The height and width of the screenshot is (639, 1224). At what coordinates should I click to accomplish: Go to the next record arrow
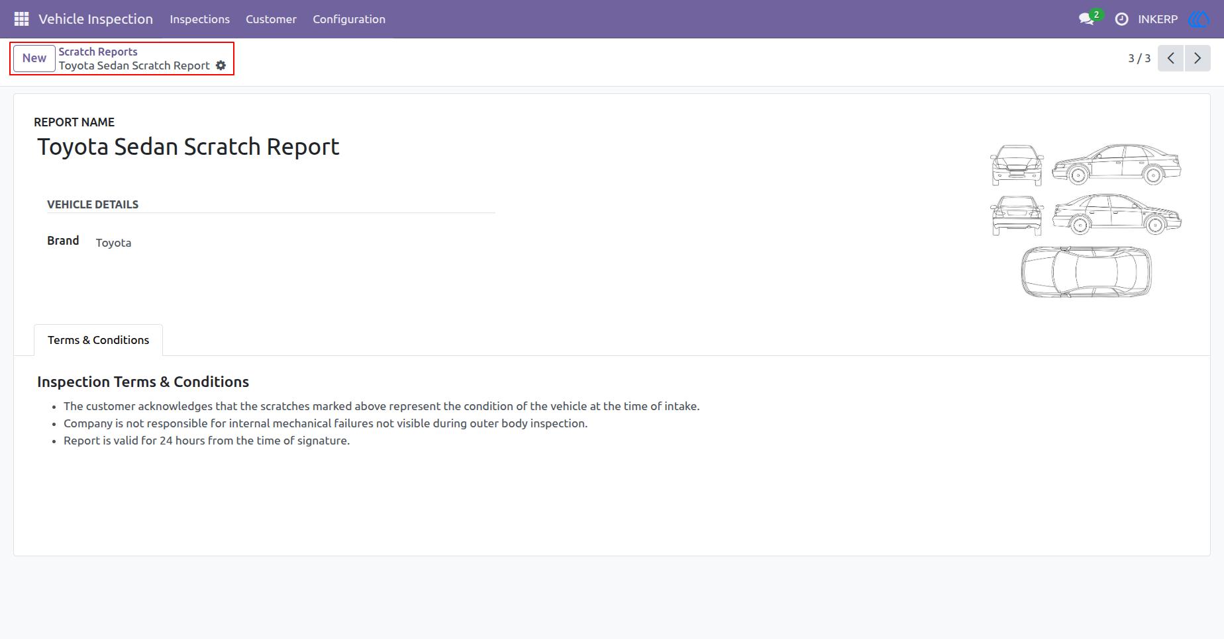[1198, 58]
